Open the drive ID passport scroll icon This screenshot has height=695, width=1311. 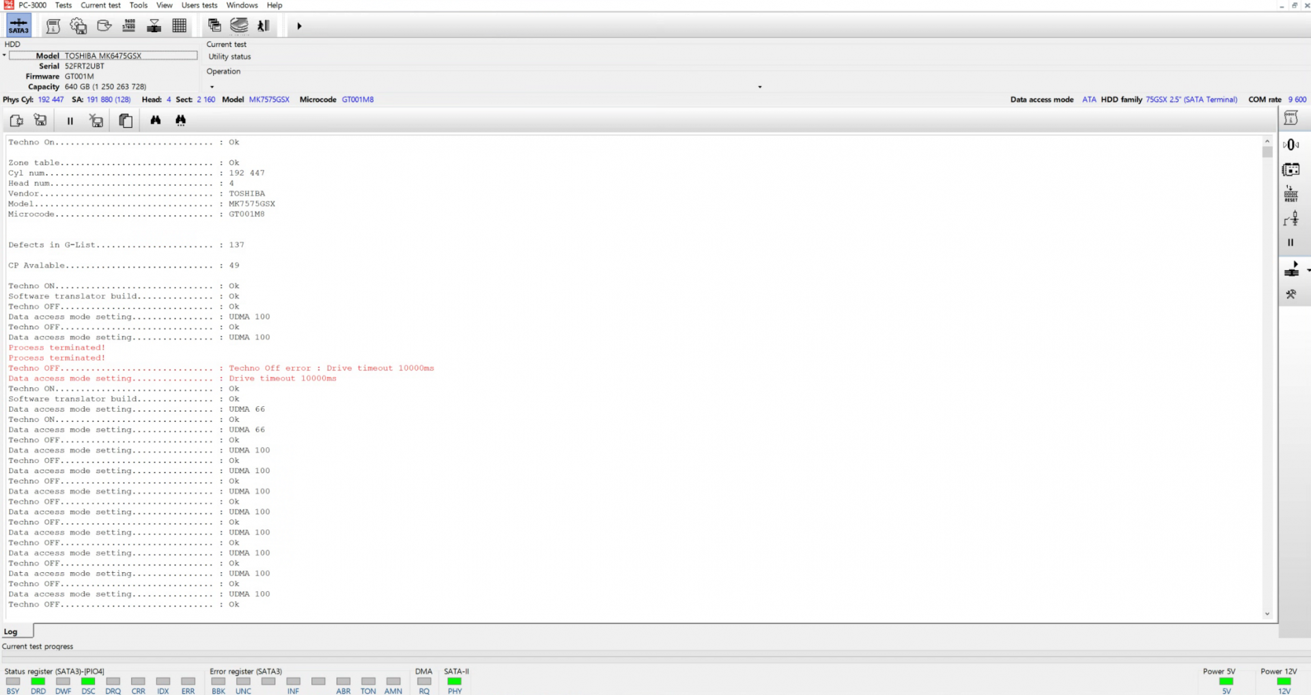(53, 26)
